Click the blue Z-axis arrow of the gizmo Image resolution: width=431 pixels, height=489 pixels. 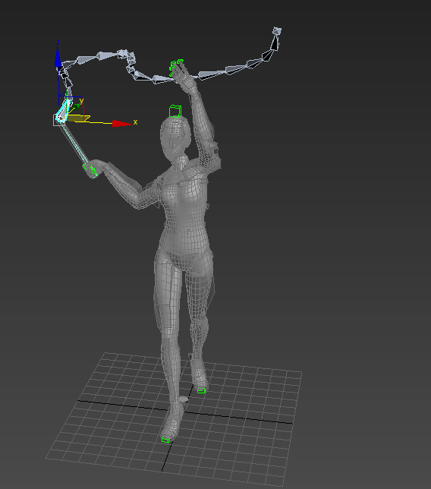click(58, 57)
